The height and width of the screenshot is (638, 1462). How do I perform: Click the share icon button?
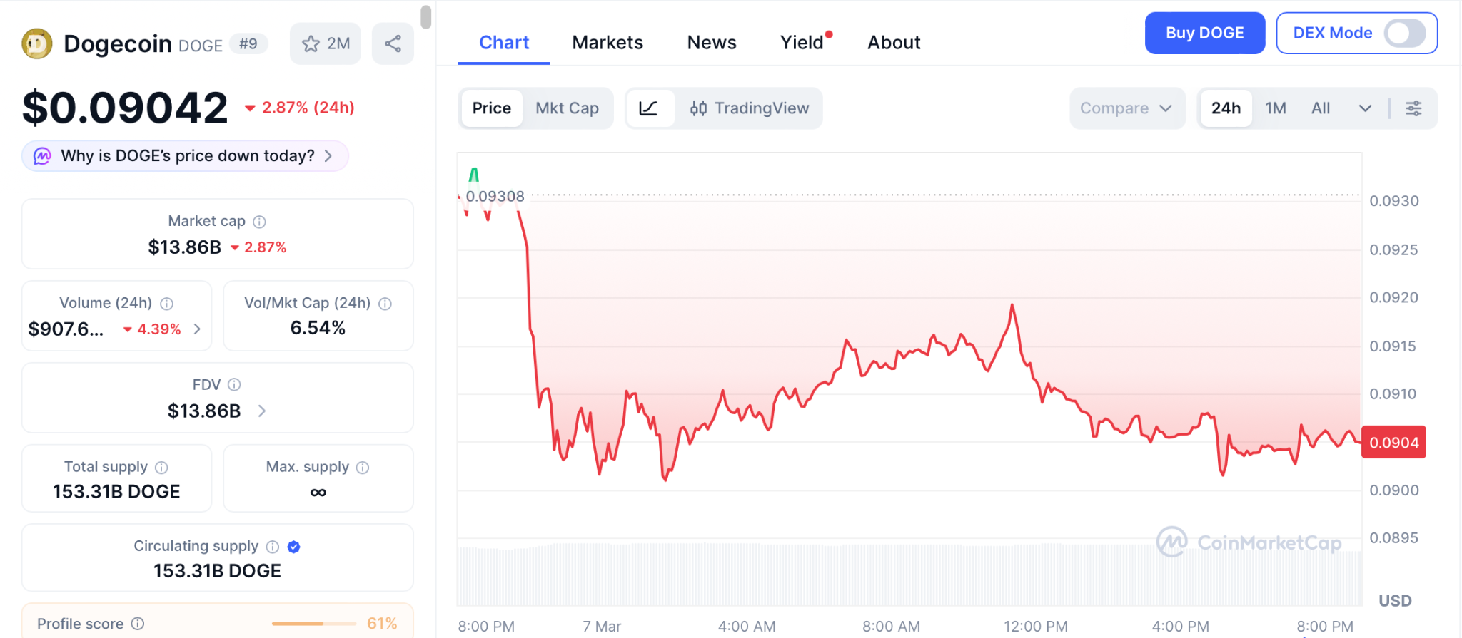point(393,44)
